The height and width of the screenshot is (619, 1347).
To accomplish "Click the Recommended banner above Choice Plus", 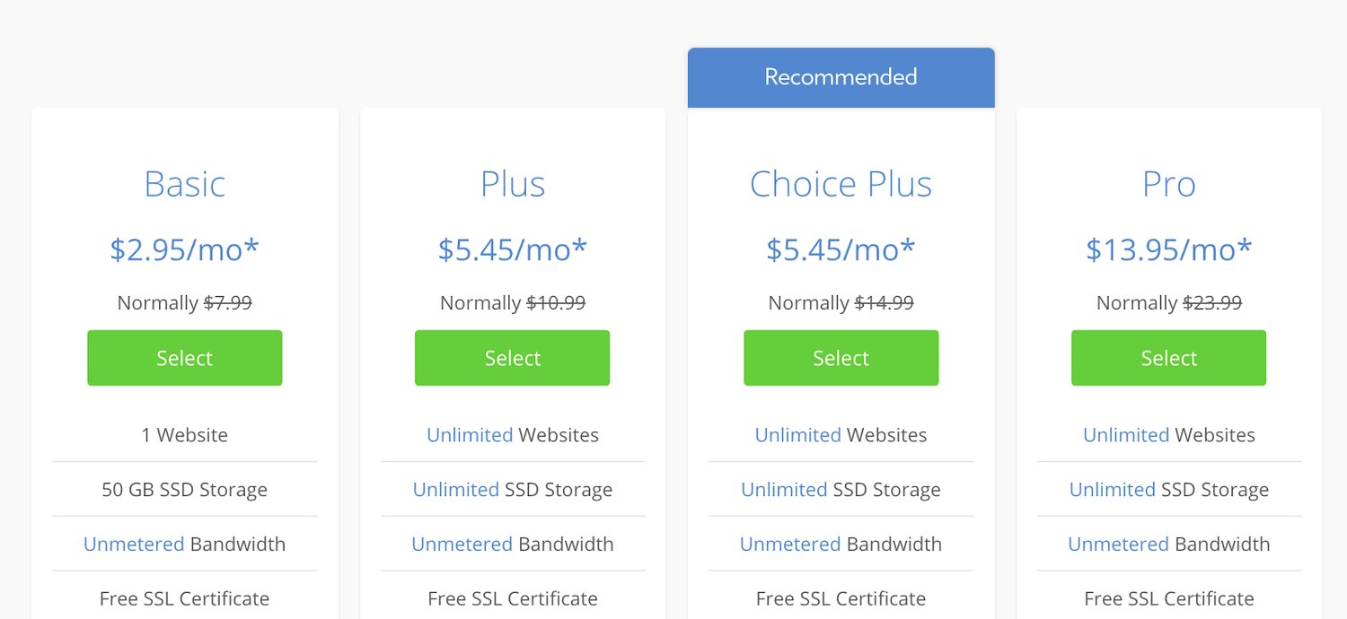I will coord(841,77).
